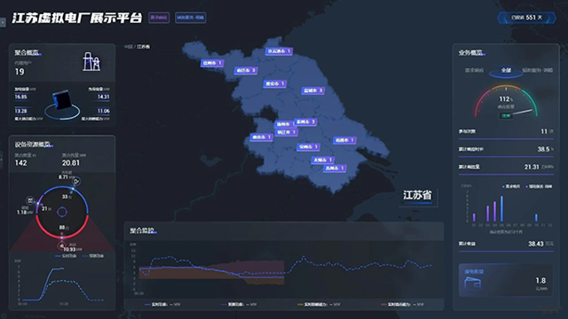Screen dimensions: 568x319
Task: Switch to 全部 tab in 业务概览
Action: [x=506, y=70]
